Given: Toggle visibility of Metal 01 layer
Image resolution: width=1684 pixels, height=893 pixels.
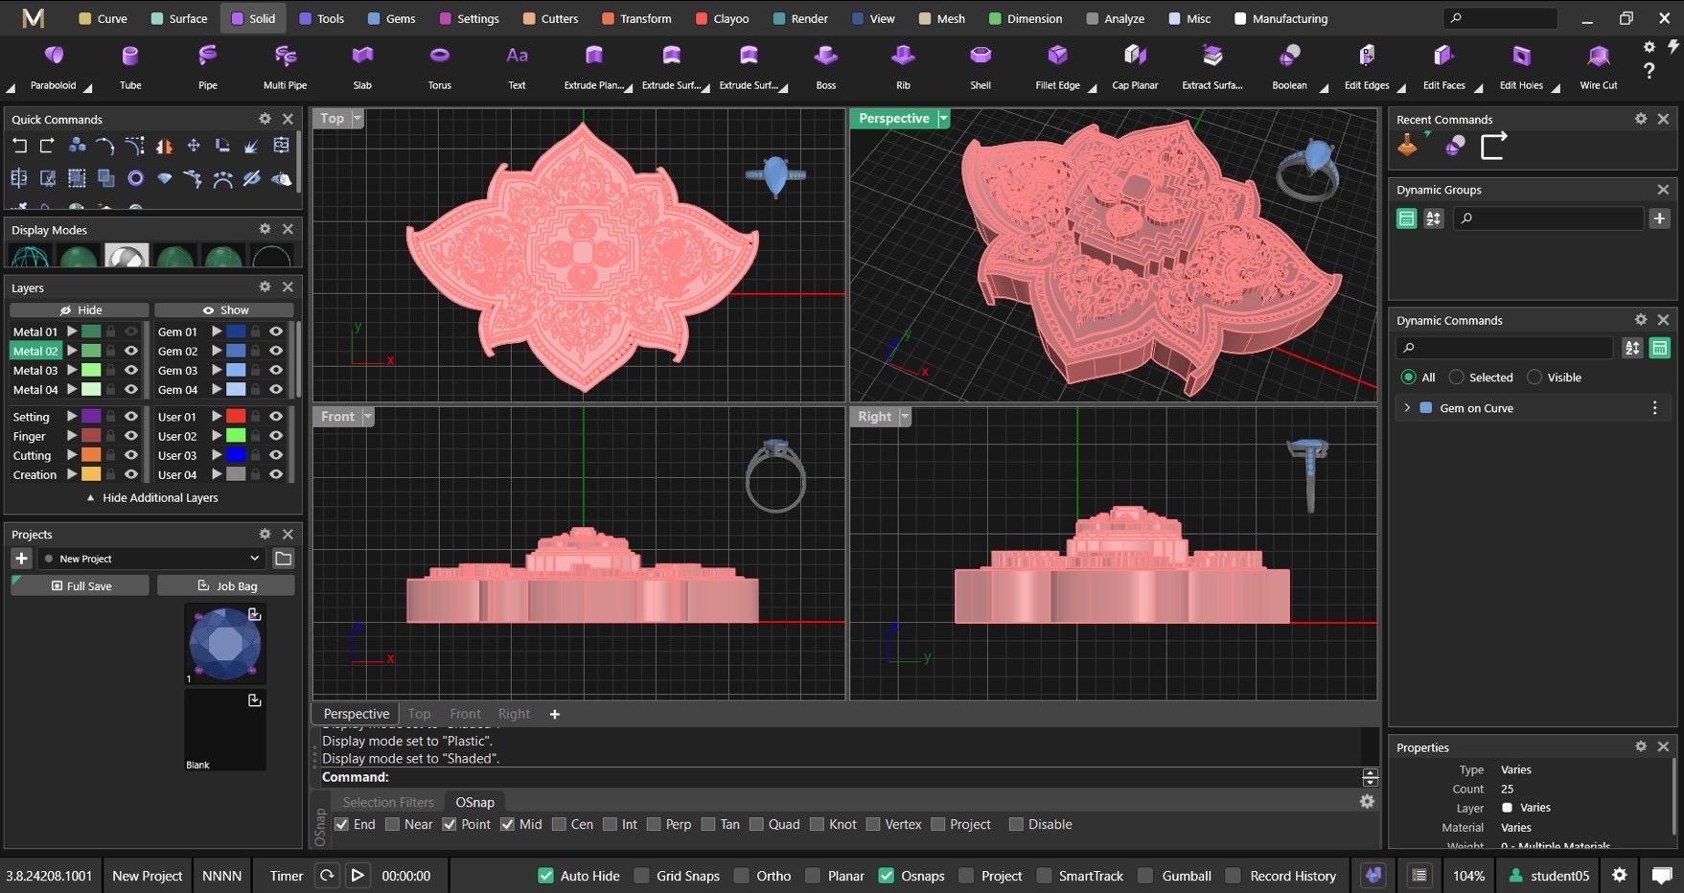Looking at the screenshot, I should tap(131, 332).
